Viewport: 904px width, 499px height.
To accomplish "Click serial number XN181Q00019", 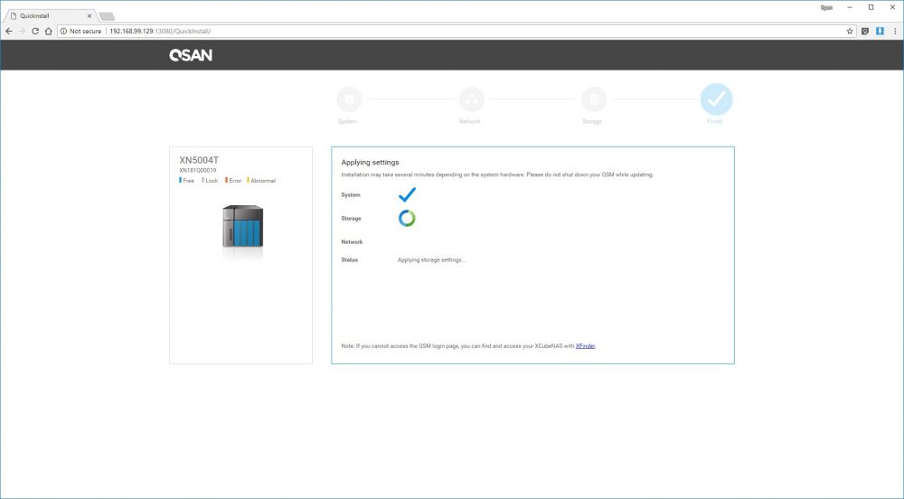I will [198, 171].
